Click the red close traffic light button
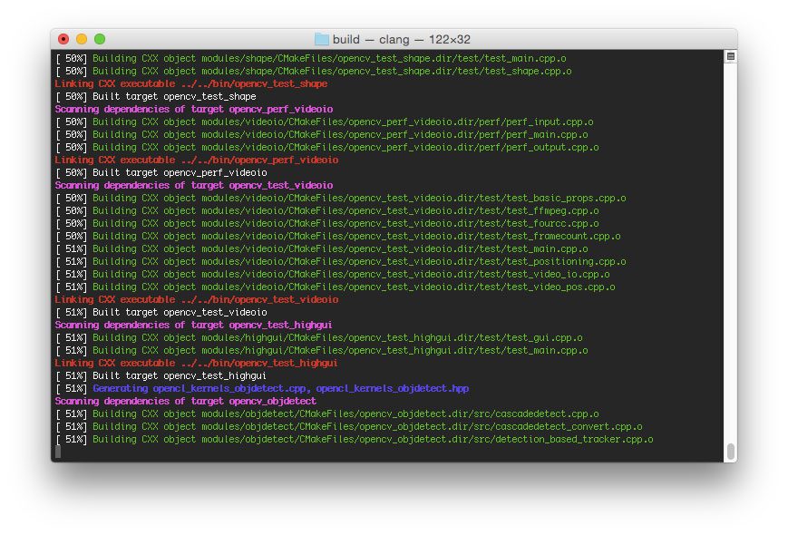The width and height of the screenshot is (788, 535). coord(62,39)
